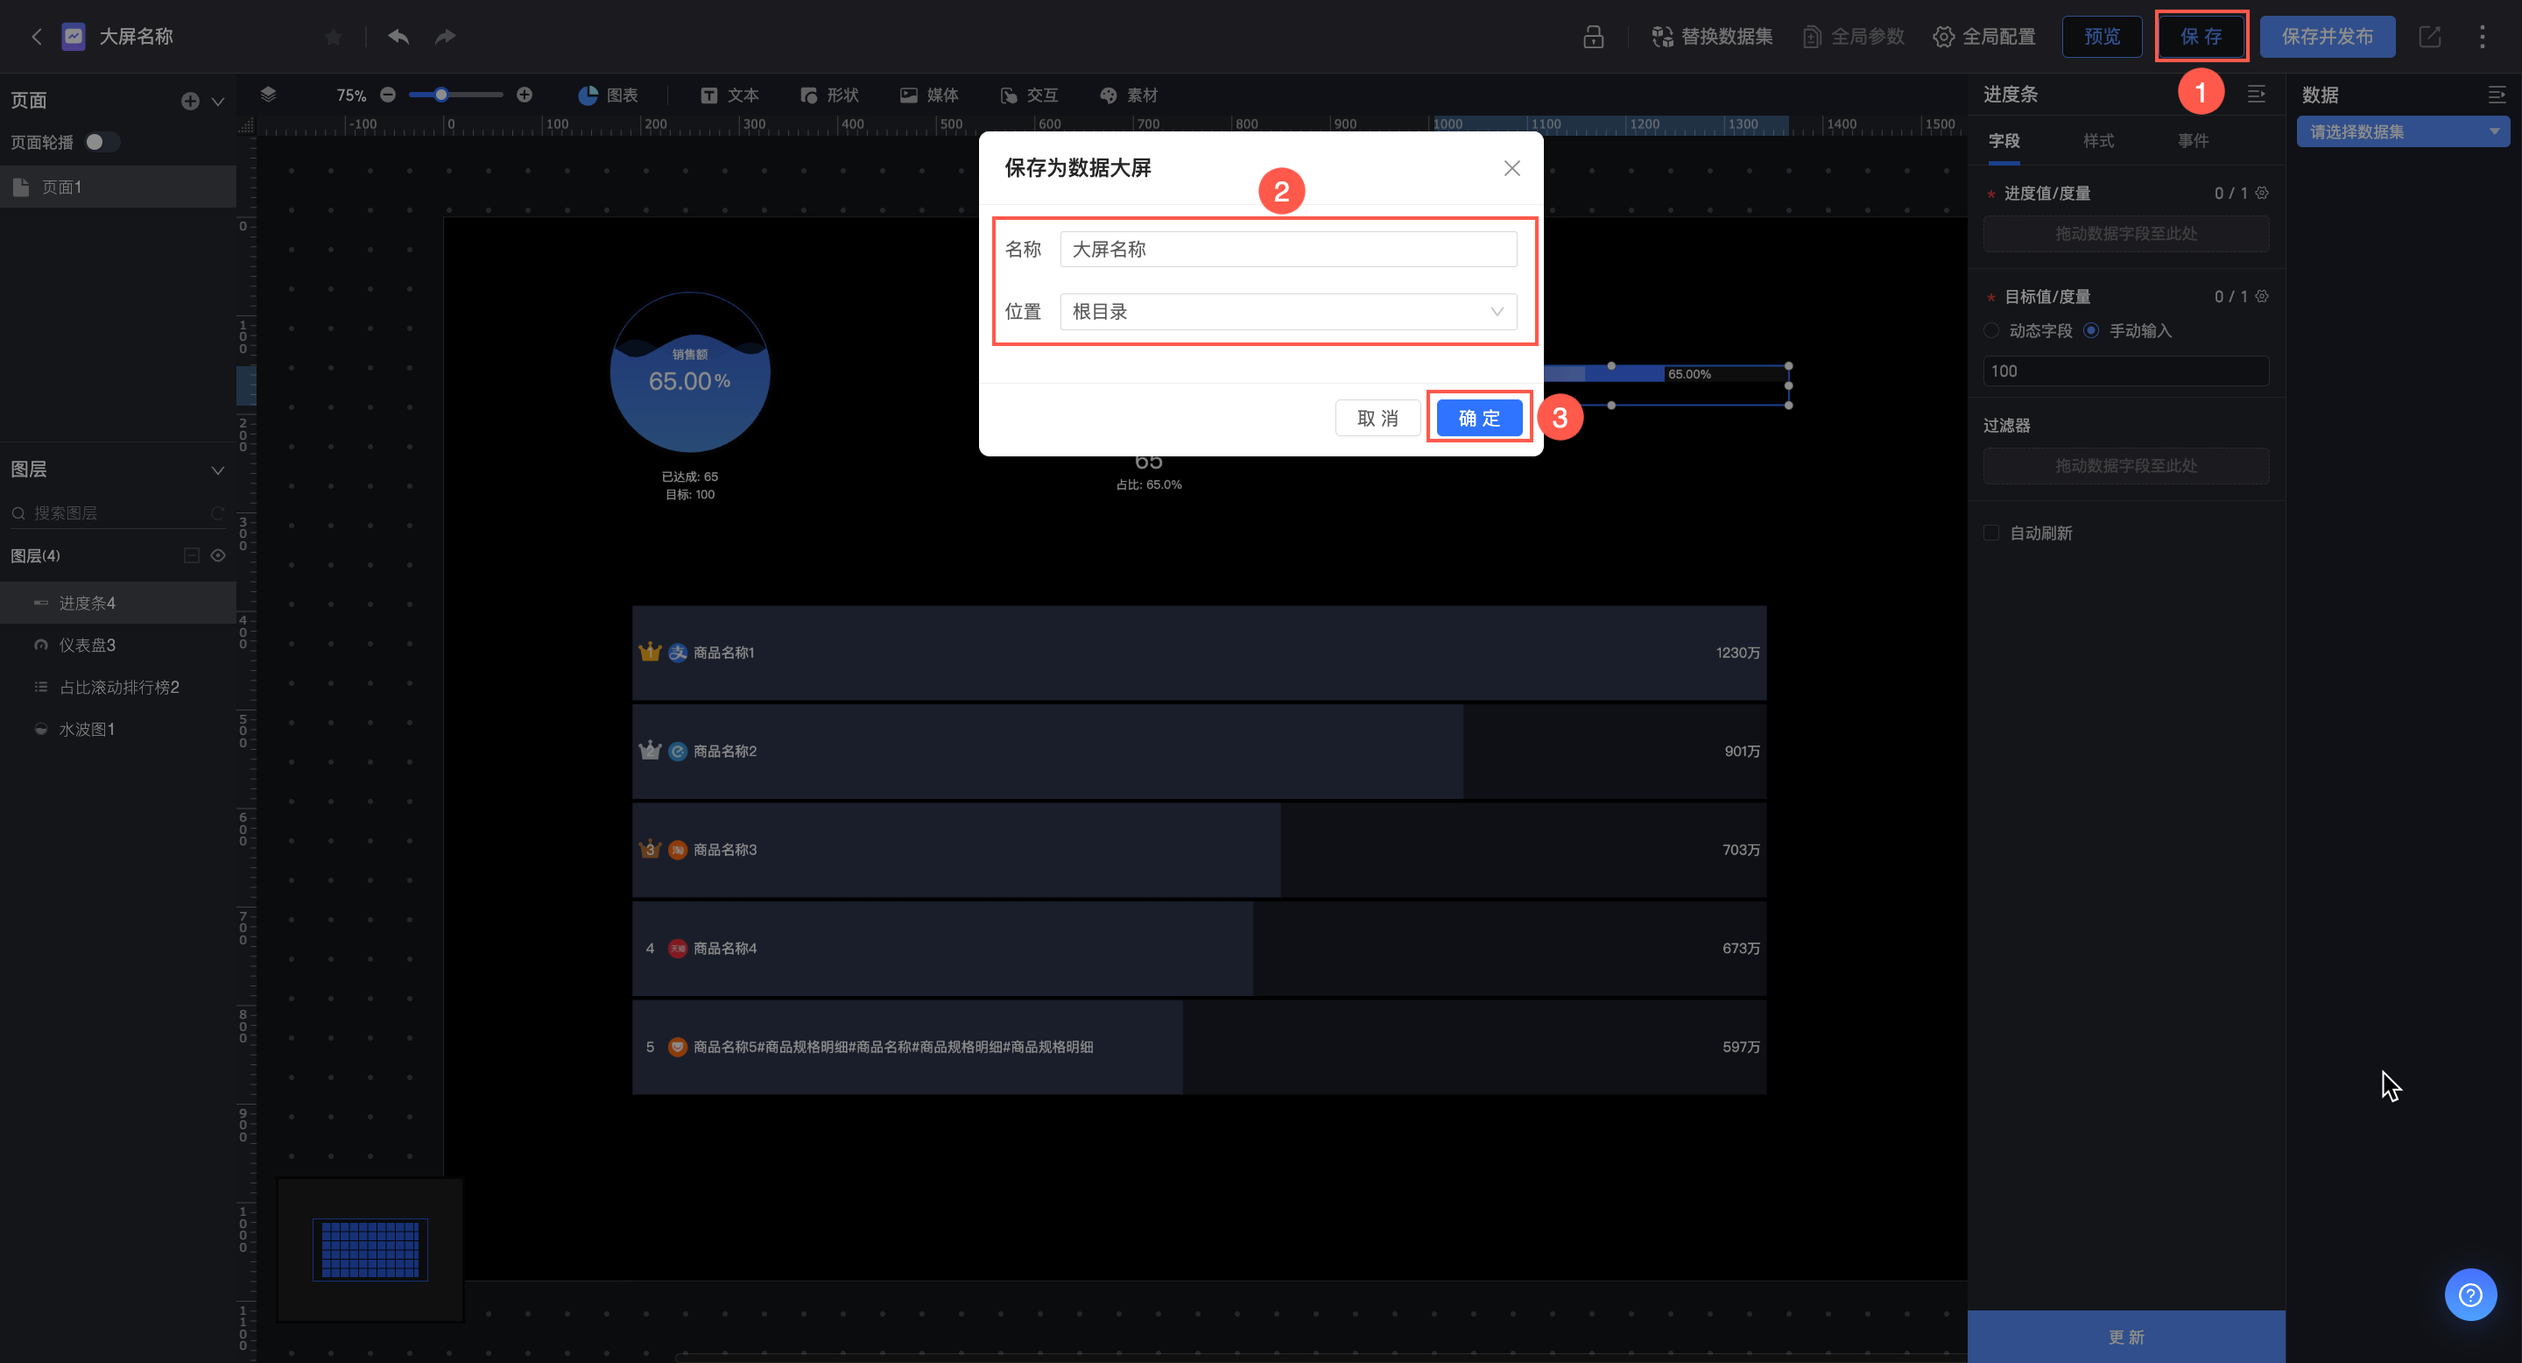Click the lock icon in top bar

coord(1593,36)
